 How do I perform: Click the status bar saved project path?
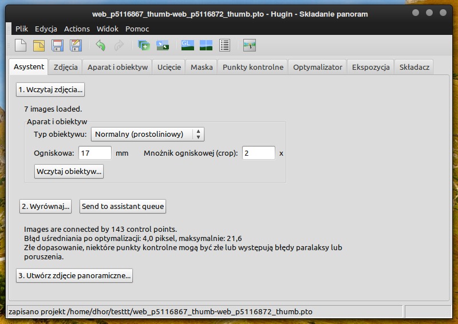[160, 312]
